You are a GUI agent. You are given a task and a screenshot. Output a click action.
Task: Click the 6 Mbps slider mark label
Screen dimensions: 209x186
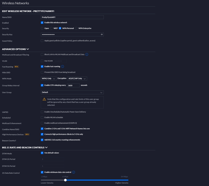tap(65, 177)
